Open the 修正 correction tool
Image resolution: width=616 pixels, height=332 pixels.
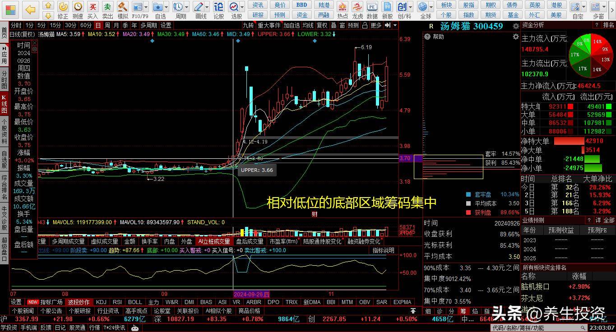(x=63, y=7)
